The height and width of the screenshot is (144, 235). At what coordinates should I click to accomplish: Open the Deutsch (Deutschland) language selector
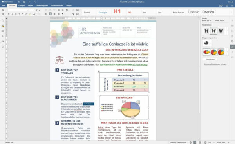pos(178,142)
